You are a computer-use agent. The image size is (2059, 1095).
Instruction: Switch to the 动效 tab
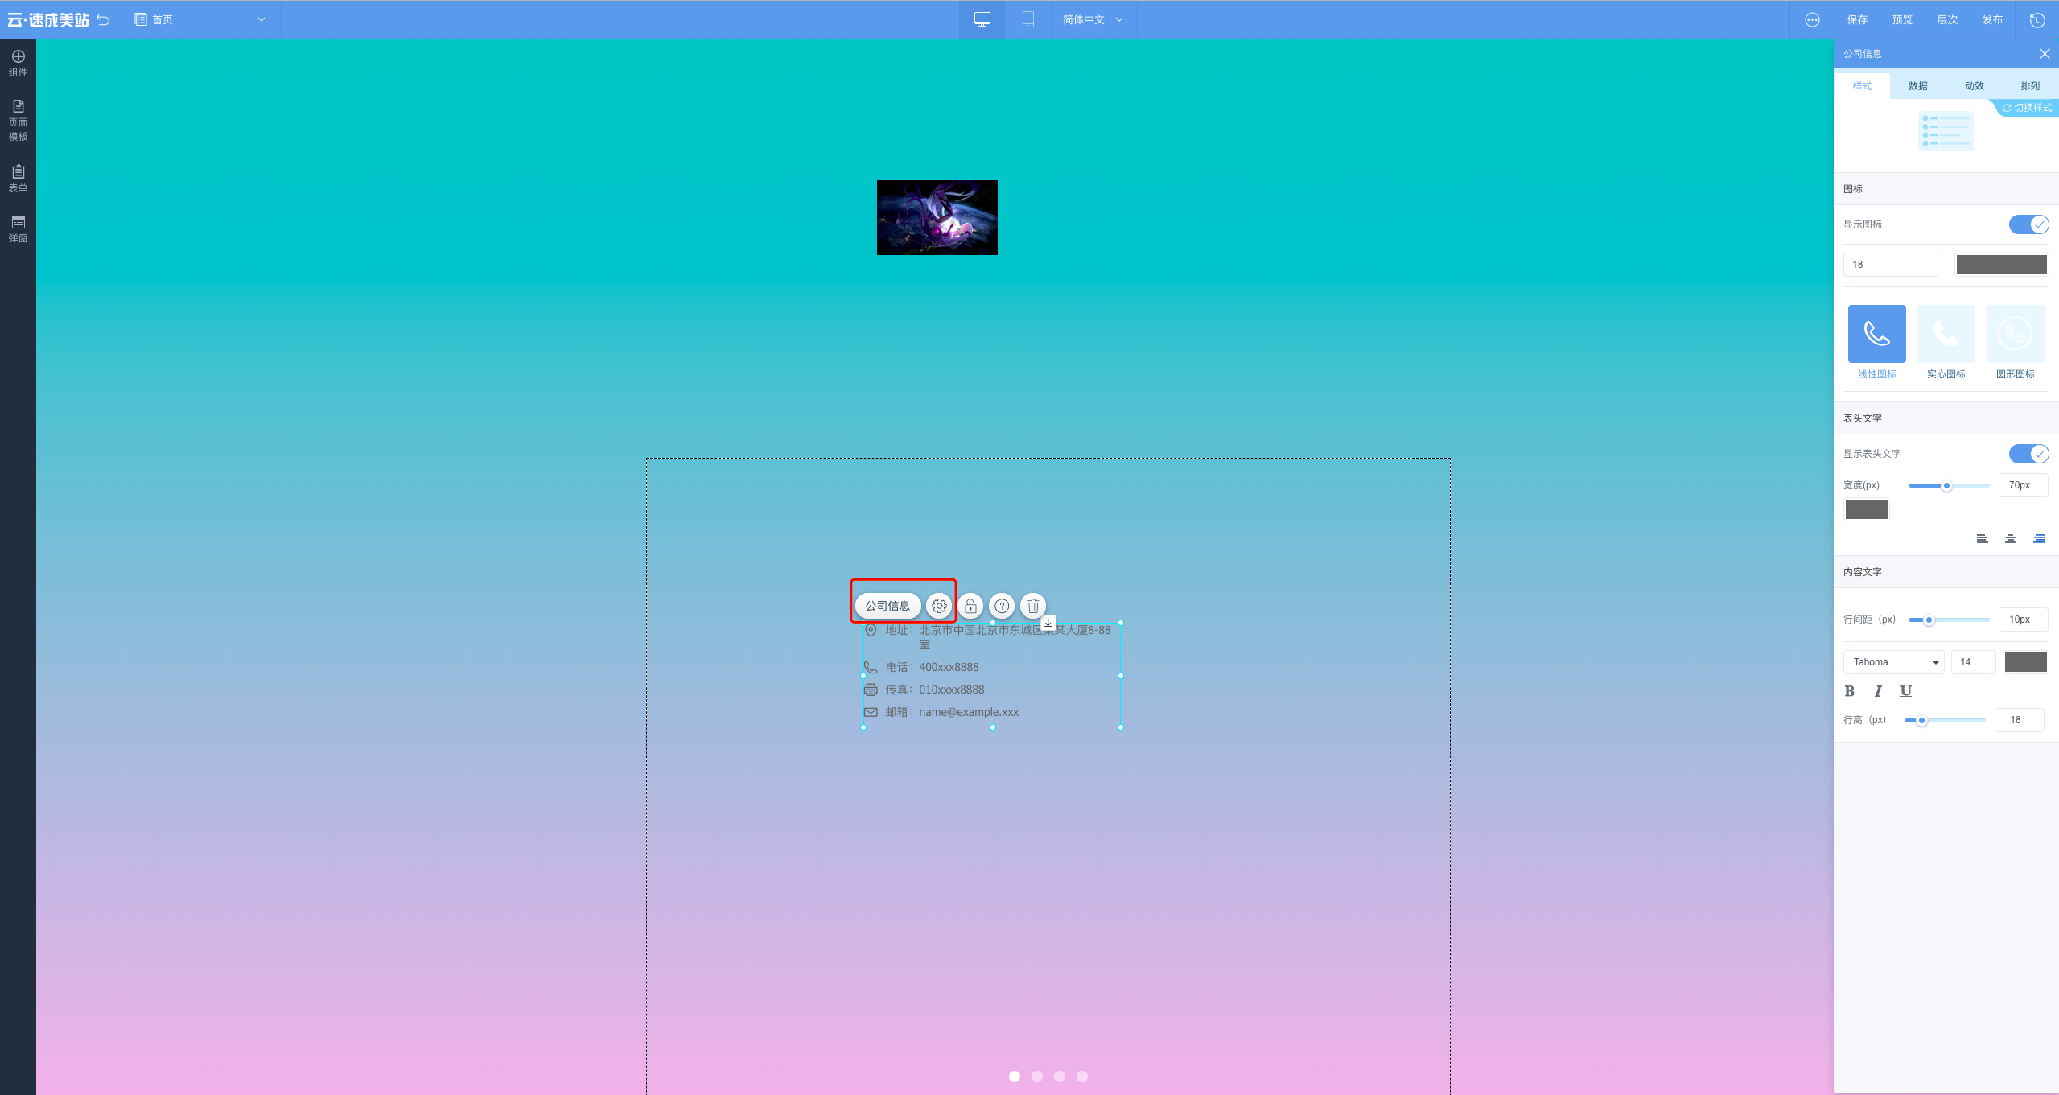pyautogui.click(x=1974, y=86)
